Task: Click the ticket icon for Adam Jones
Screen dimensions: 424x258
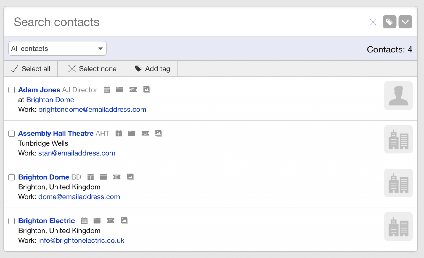Action: [133, 89]
